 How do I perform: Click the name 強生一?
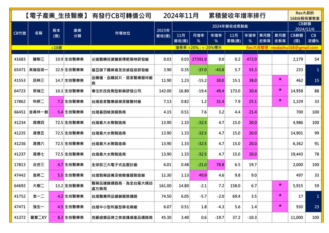click(x=39, y=207)
